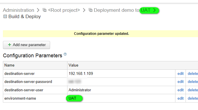Click chevron after Deployment demo to UAT
Screen dimensions: 198x110
[155, 10]
